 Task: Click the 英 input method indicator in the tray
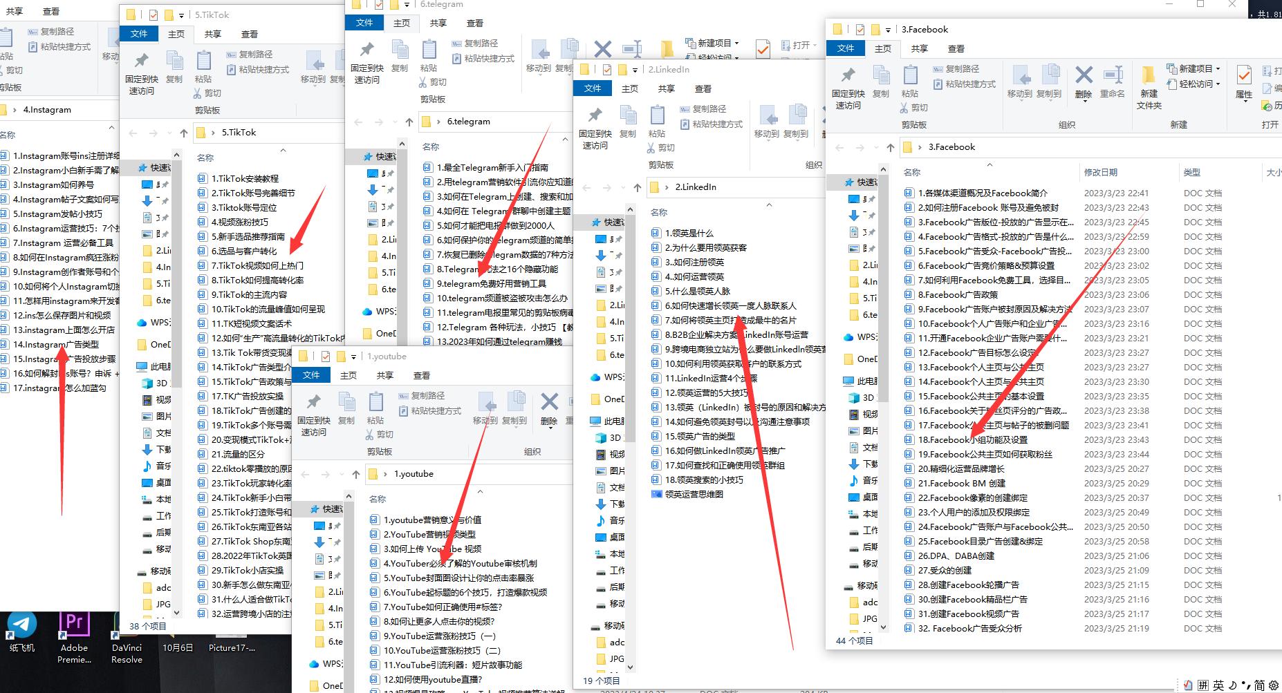[1218, 685]
